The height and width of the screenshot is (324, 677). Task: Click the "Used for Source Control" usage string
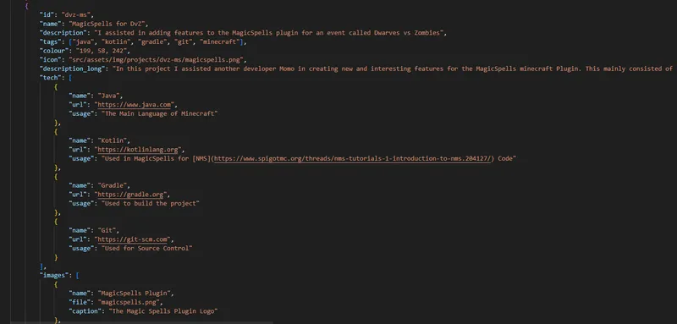[x=146, y=249]
